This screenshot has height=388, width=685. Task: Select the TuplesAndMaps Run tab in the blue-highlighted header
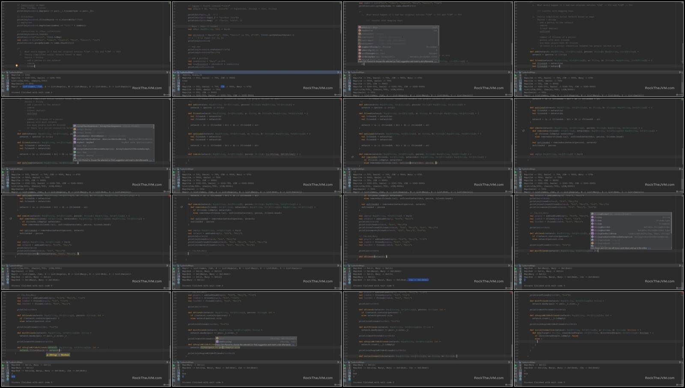pos(187,72)
